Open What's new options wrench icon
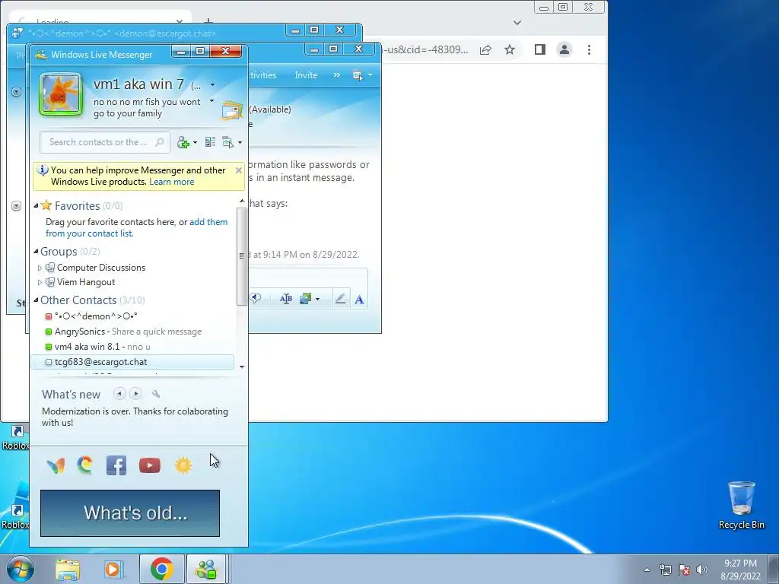This screenshot has height=584, width=779. click(155, 395)
